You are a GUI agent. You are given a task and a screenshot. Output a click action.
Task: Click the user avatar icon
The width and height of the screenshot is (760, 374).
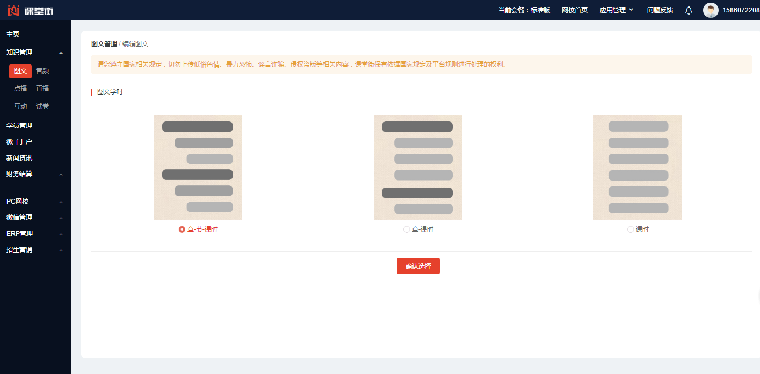pos(711,10)
